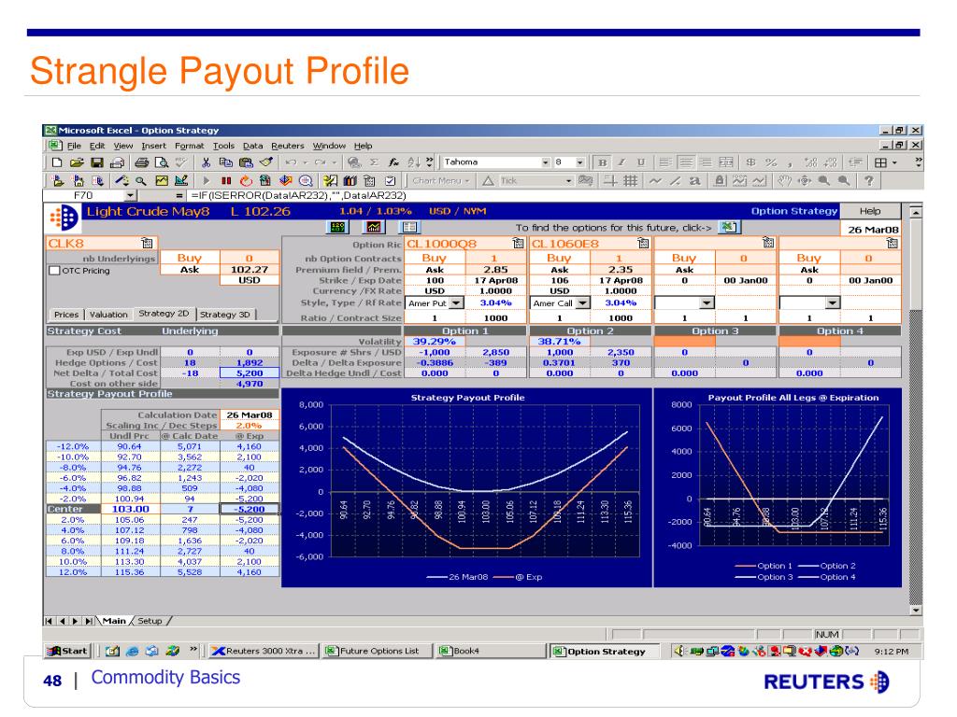Click the Percent style icon
This screenshot has width=957, height=717.
[x=771, y=162]
